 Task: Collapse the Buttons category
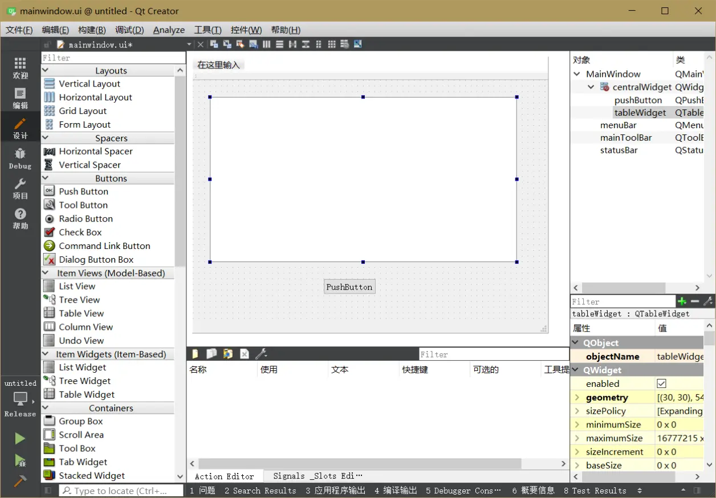[46, 178]
